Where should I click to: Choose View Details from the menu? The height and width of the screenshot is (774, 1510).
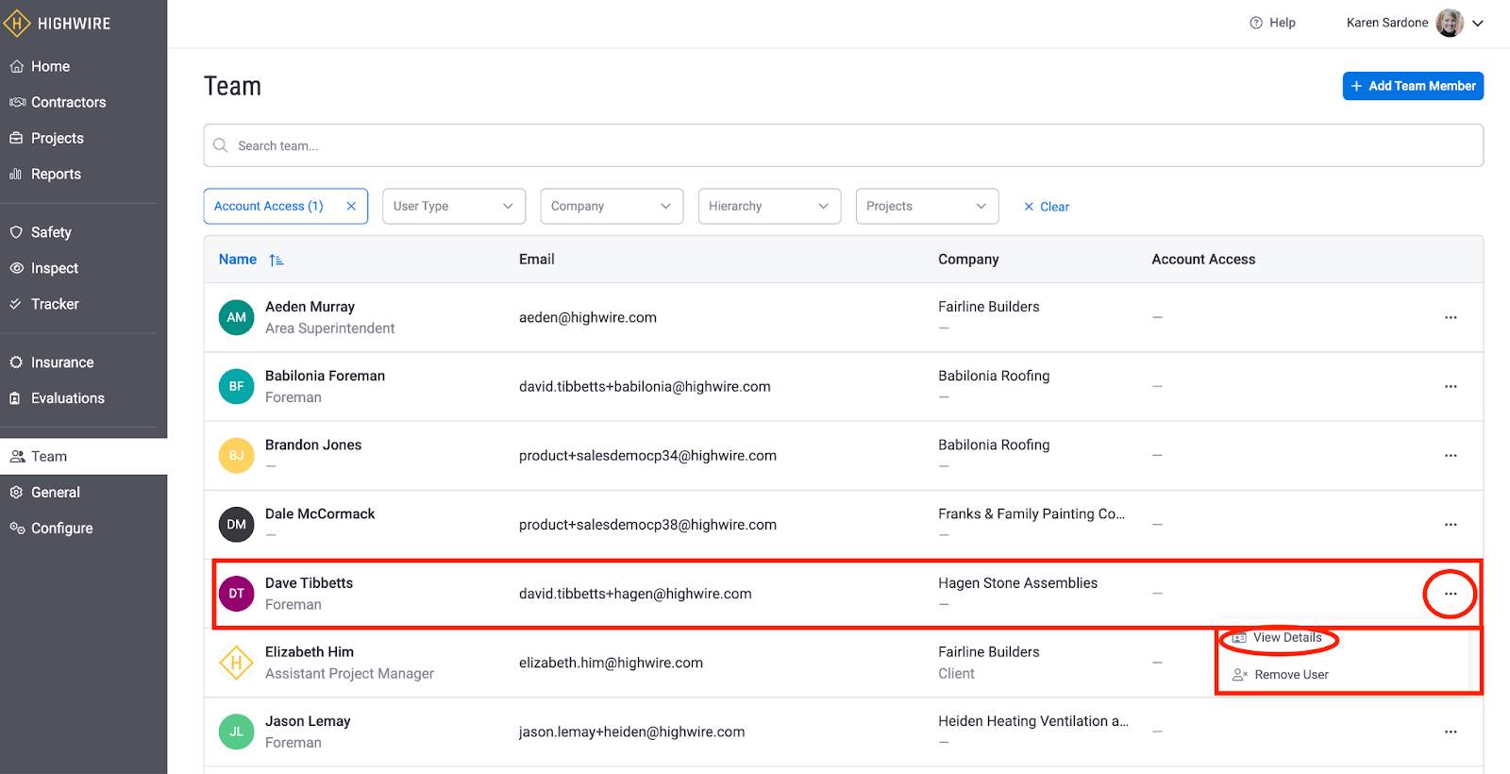tap(1278, 638)
